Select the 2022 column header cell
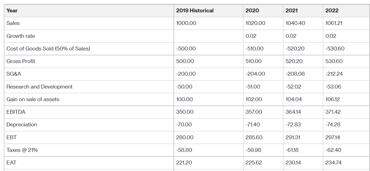The width and height of the screenshot is (370, 171). point(332,11)
